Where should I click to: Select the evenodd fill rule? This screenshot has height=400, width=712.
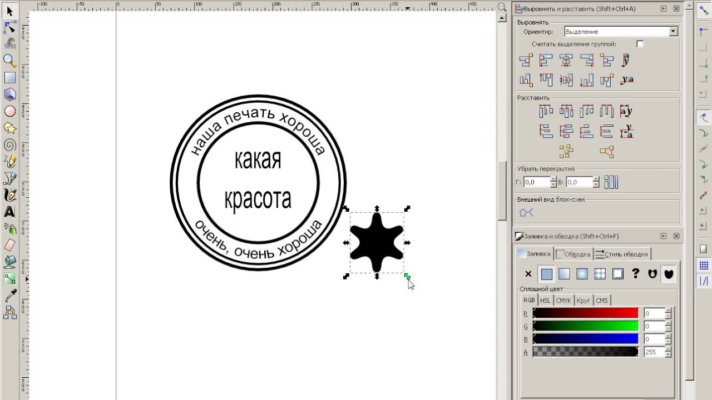point(652,274)
